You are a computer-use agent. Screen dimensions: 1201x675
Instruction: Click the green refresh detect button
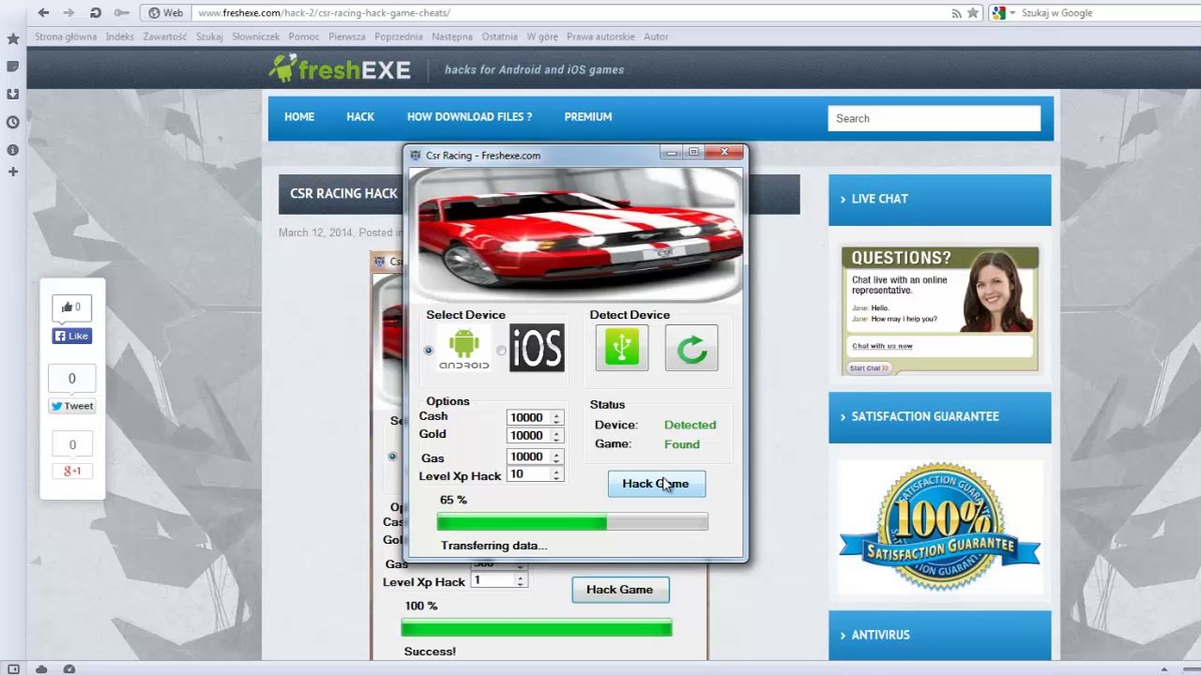coord(692,348)
